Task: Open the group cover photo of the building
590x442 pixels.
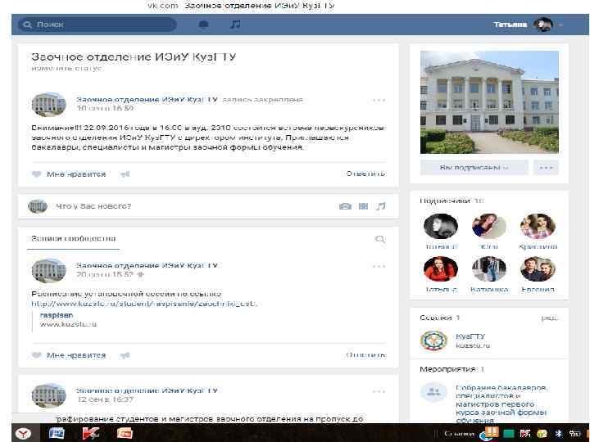Action: pyautogui.click(x=489, y=101)
